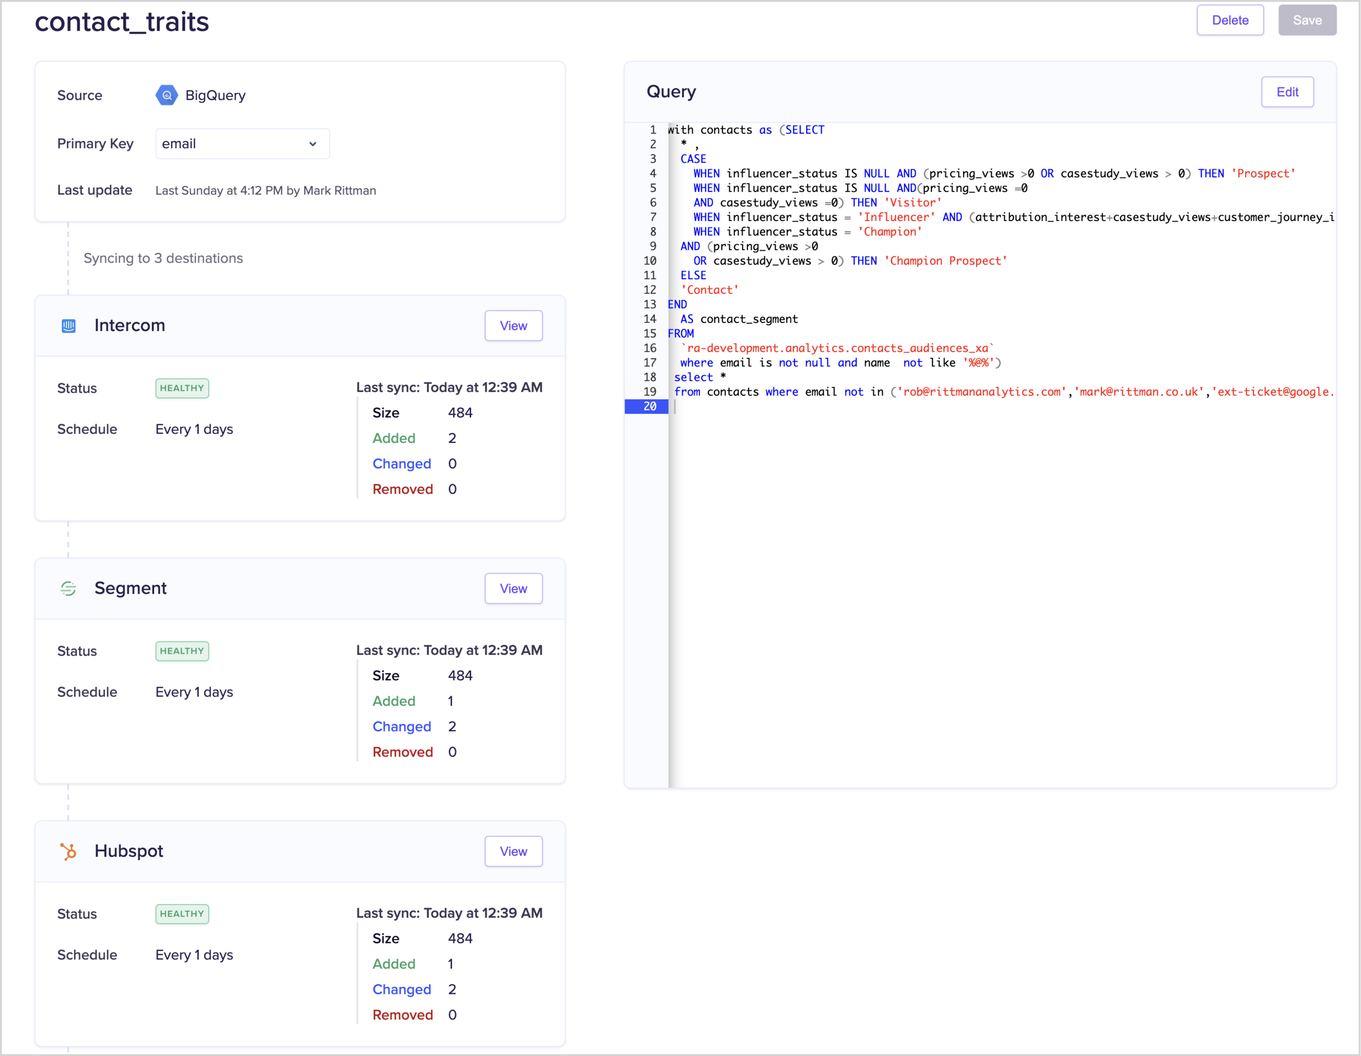Click the contact_traits page title

coord(122,22)
